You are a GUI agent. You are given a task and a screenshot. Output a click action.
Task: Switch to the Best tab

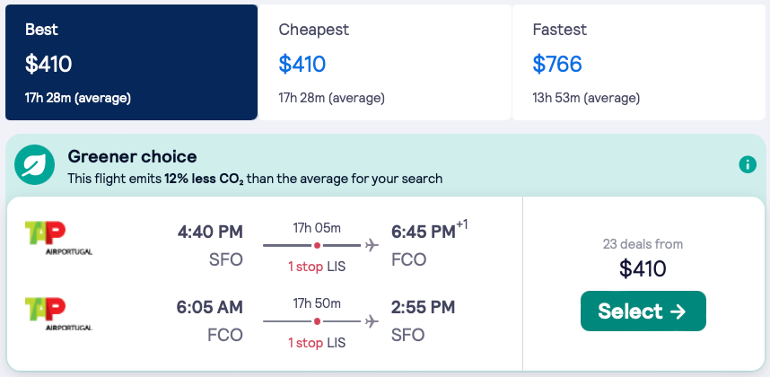[x=131, y=62]
